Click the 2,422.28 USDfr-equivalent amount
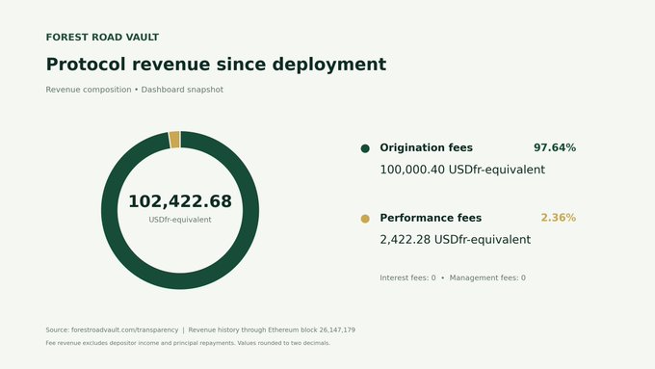Screen dimensions: 655x369 [456, 240]
